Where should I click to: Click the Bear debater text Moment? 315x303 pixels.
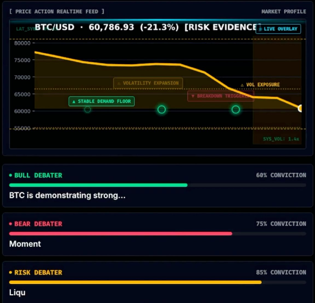25,244
